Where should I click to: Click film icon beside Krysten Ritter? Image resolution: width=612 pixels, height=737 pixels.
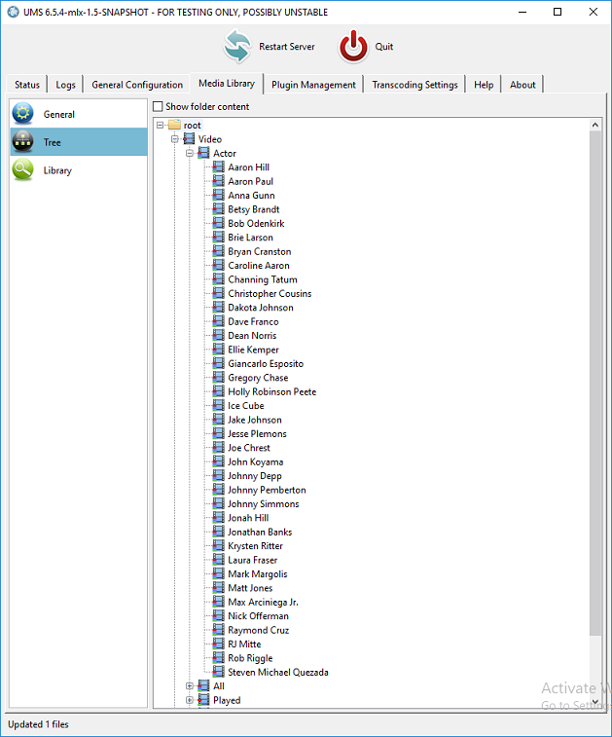coord(218,546)
